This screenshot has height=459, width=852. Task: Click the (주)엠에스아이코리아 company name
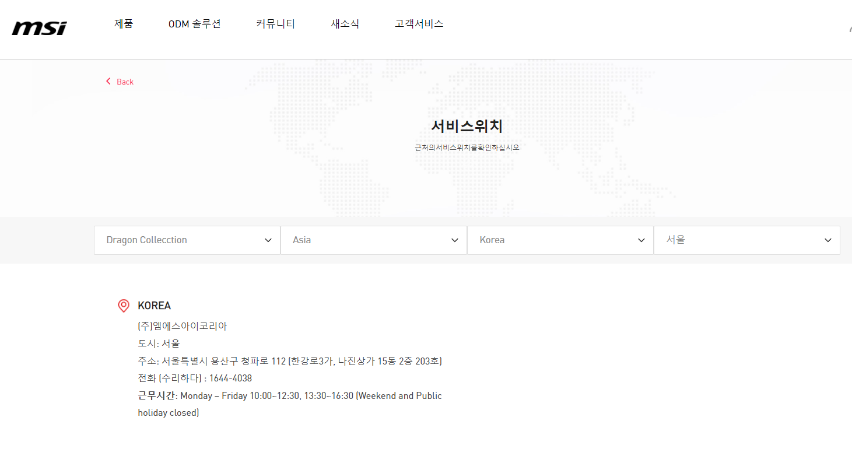pyautogui.click(x=182, y=326)
